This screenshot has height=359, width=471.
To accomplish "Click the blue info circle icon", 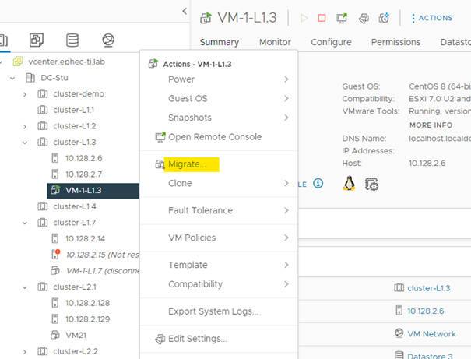I will (318, 183).
